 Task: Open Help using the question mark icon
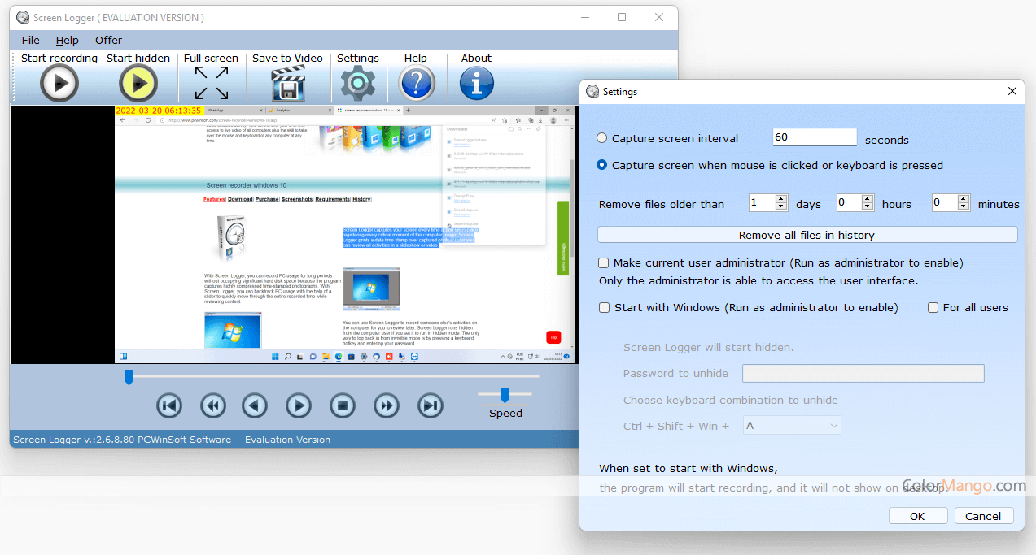[x=417, y=82]
